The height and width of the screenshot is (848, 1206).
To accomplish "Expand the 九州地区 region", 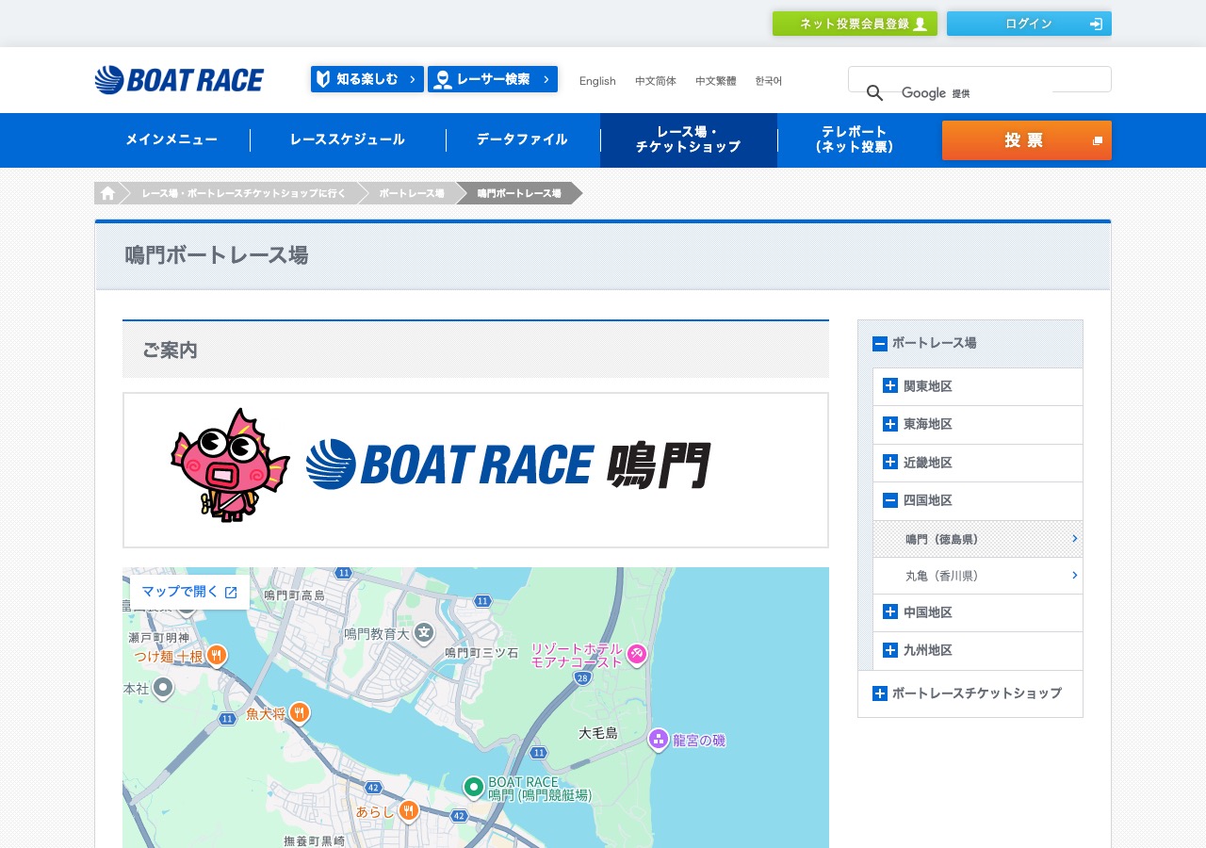I will point(890,650).
